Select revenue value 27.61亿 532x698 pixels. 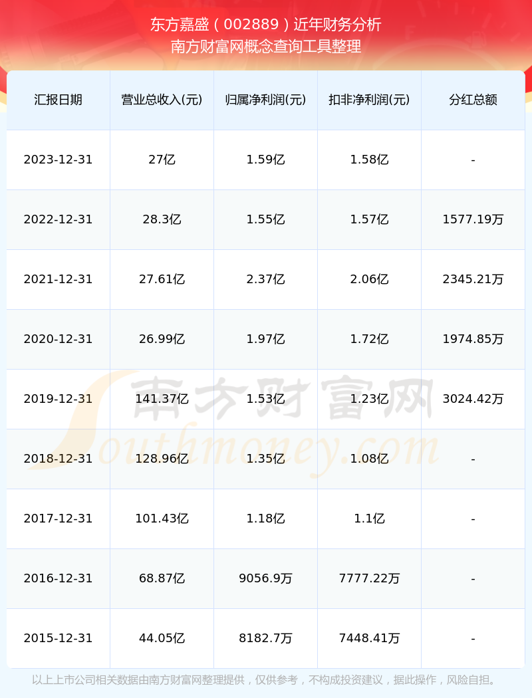162,279
